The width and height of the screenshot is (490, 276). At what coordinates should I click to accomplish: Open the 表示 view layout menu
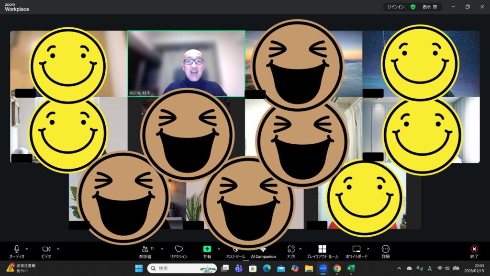point(429,7)
